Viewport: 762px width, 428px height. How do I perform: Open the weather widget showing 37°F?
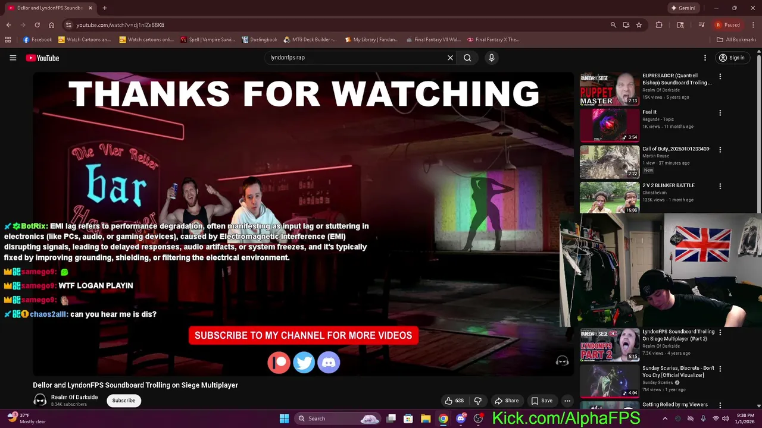(27, 418)
